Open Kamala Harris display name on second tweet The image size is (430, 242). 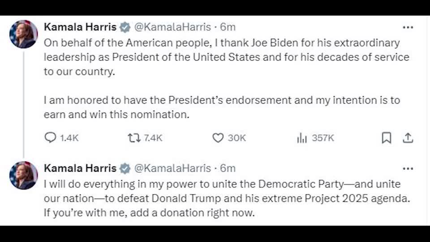point(80,169)
